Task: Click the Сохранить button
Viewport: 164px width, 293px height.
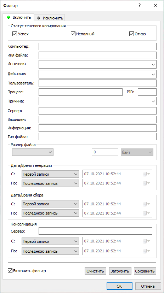Action: 145,271
